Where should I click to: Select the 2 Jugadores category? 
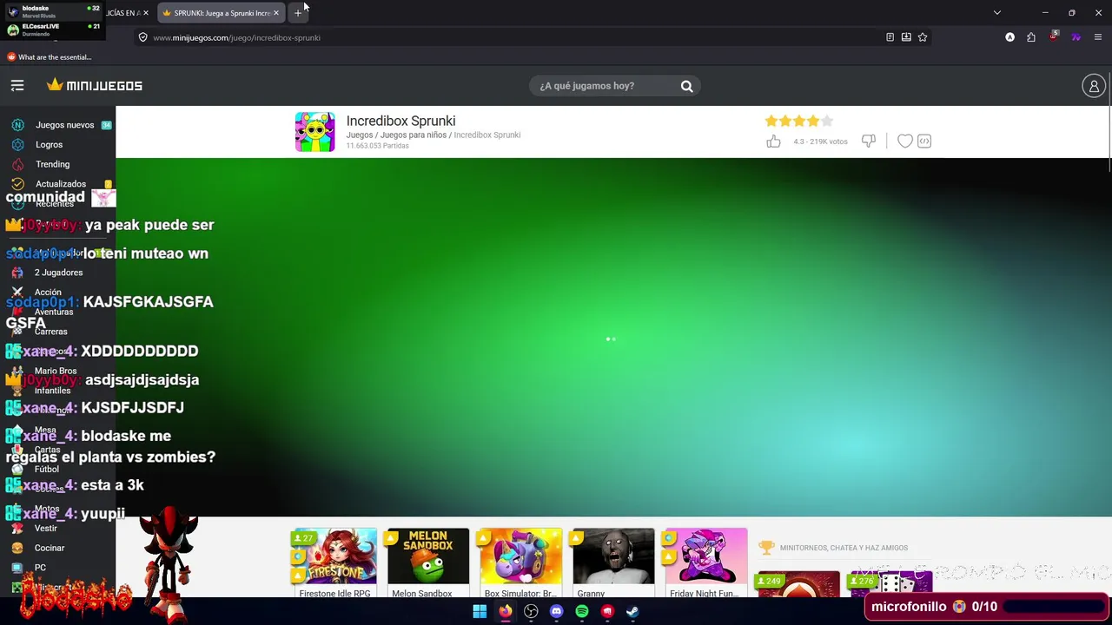tap(58, 273)
